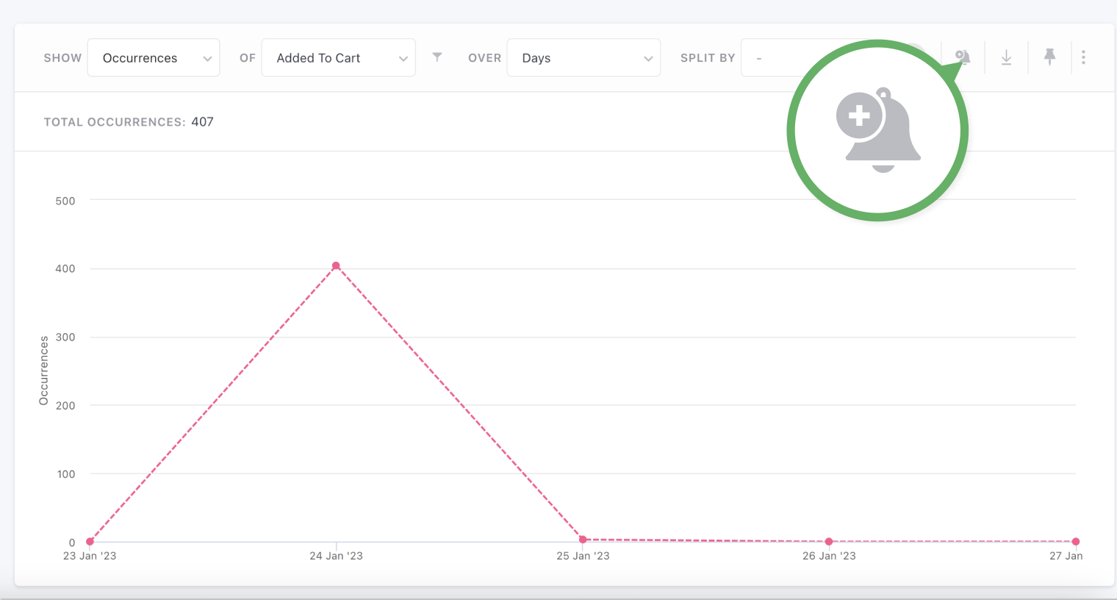This screenshot has width=1117, height=600.
Task: Open the SHOW Occurrences dropdown
Action: click(153, 58)
